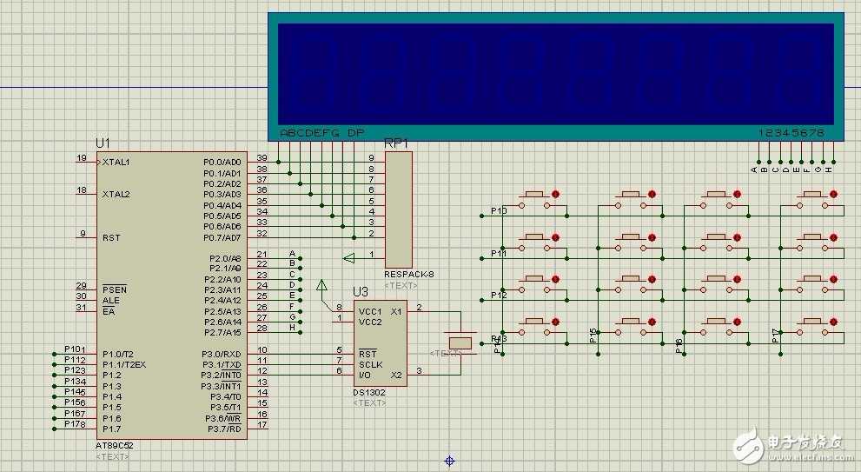This screenshot has width=861, height=472.
Task: Click the P3.0/RXD pin label
Action: click(x=222, y=355)
